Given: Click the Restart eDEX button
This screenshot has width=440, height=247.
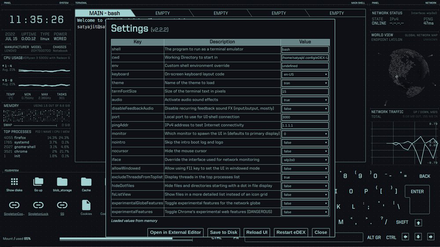Looking at the screenshot, I should coord(291,232).
